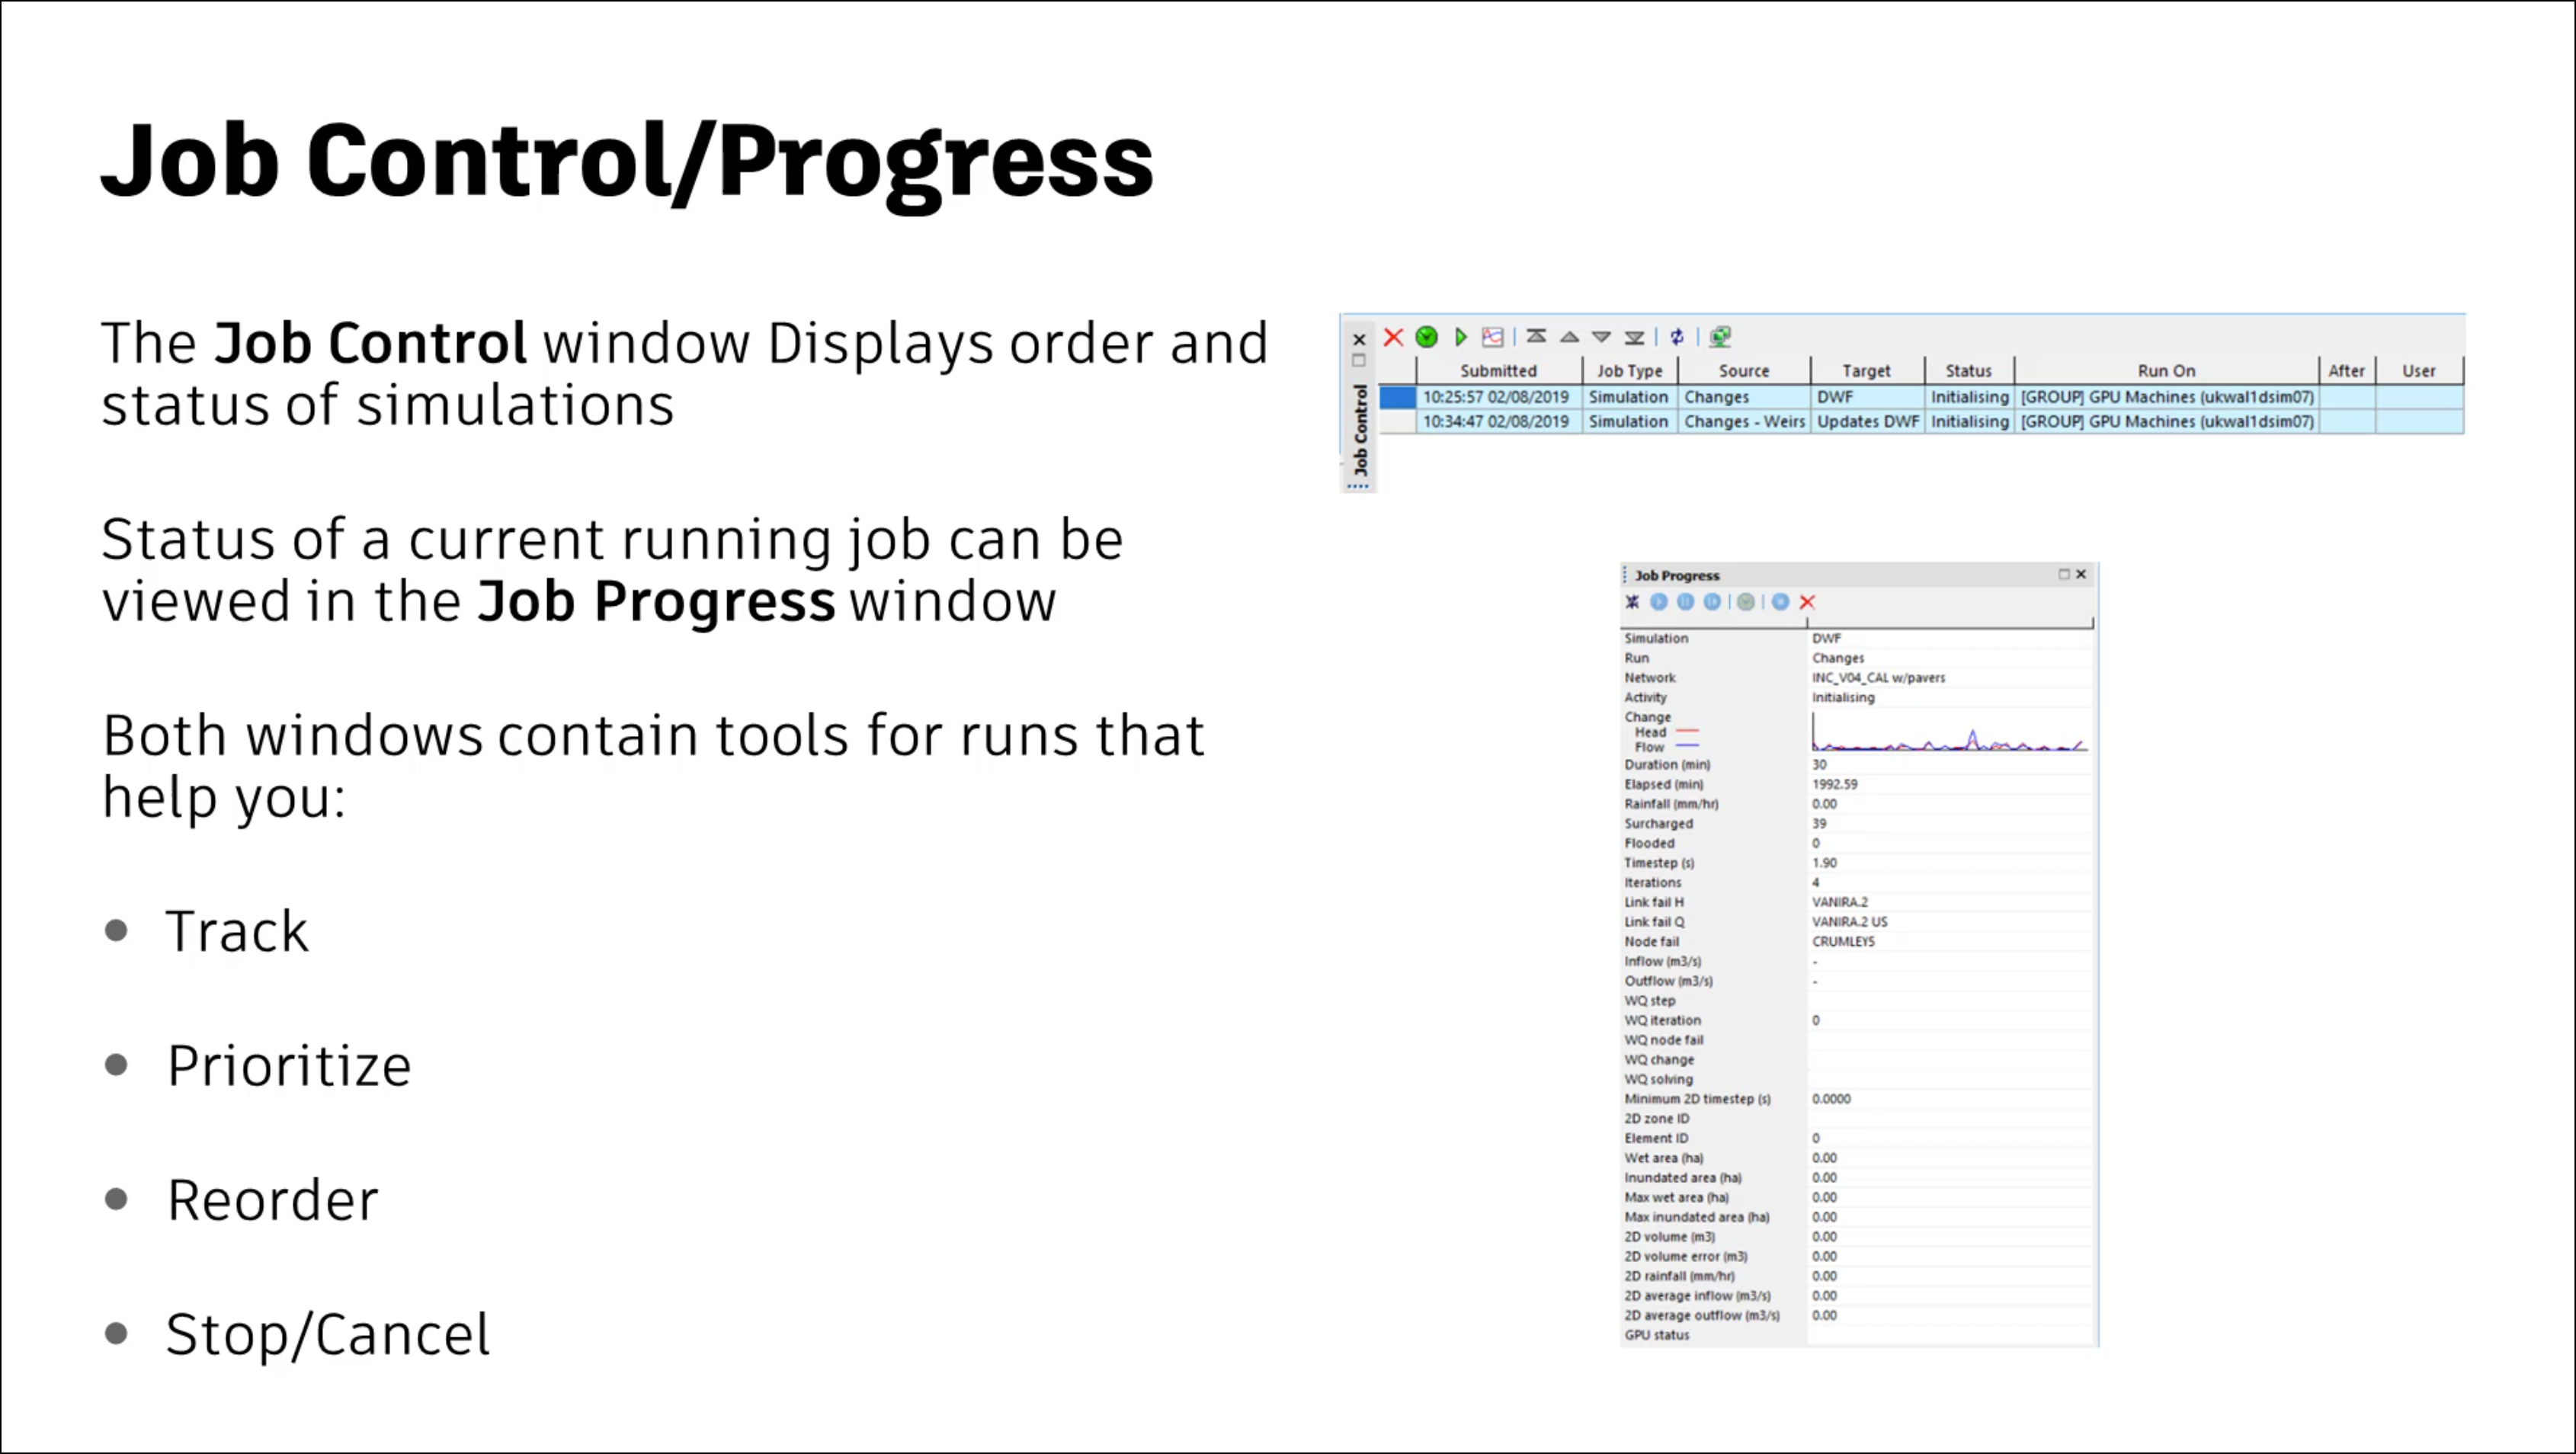2576x1454 pixels.
Task: Click the 'GPU status' row label
Action: 1656,1335
